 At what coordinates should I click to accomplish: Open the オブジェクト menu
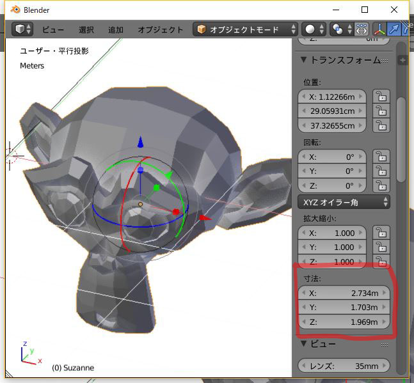[161, 29]
